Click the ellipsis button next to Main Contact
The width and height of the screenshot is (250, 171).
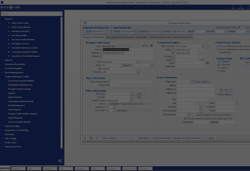[207, 47]
